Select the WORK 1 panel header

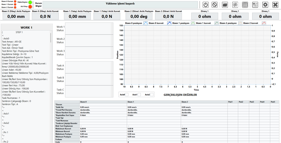point(27,28)
